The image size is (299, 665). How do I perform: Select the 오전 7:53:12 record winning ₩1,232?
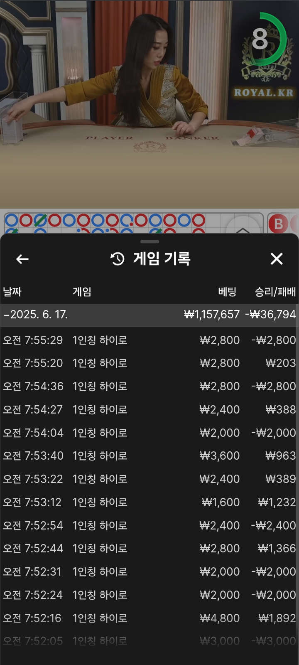click(149, 502)
